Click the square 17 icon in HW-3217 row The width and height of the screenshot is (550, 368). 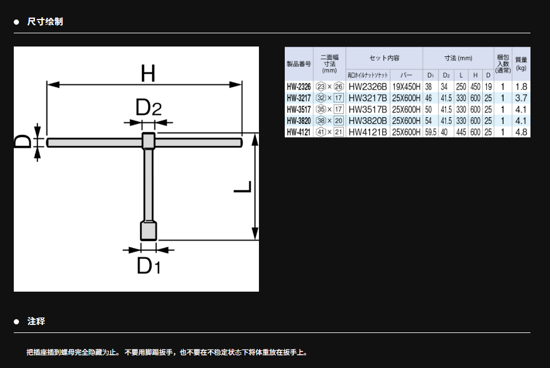[338, 98]
